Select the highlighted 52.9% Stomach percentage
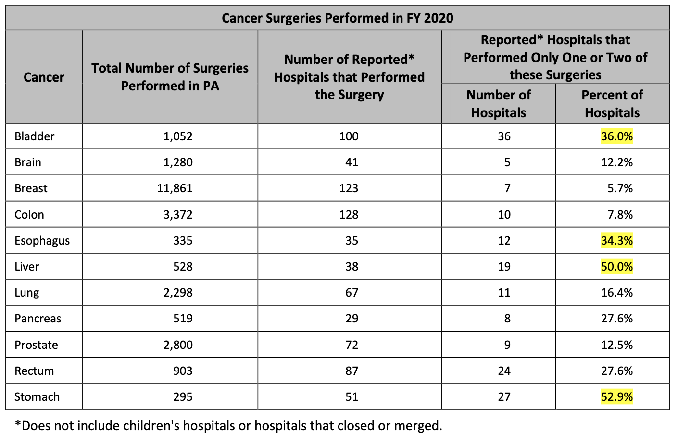678x445 pixels. pos(616,397)
